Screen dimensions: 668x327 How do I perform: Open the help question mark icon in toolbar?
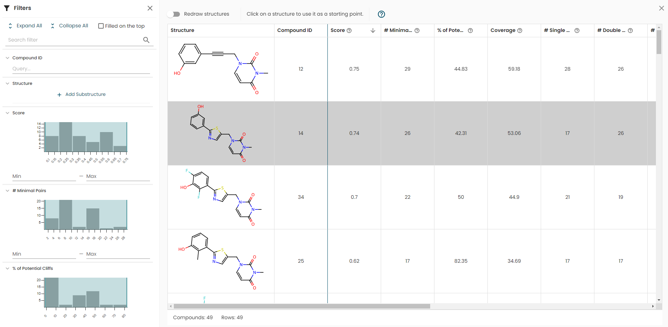coord(381,14)
